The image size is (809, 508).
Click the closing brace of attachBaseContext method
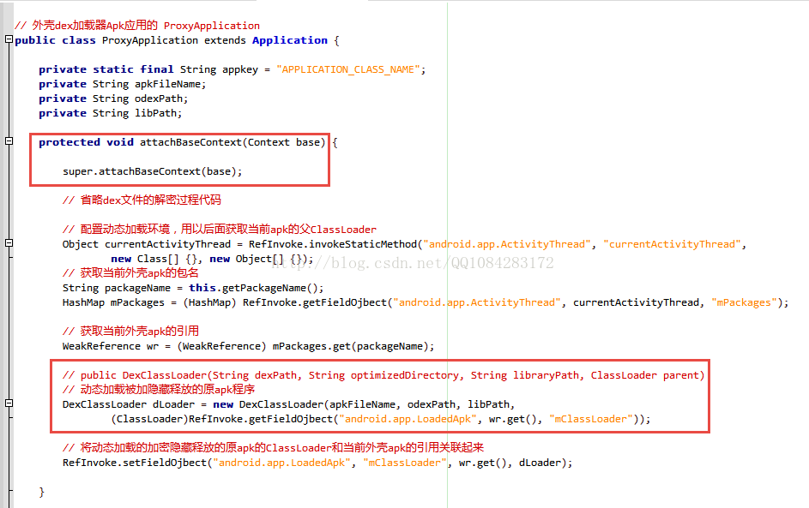pyautogui.click(x=42, y=492)
